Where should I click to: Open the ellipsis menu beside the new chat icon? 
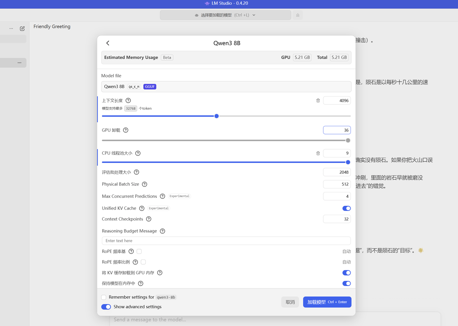click(11, 29)
